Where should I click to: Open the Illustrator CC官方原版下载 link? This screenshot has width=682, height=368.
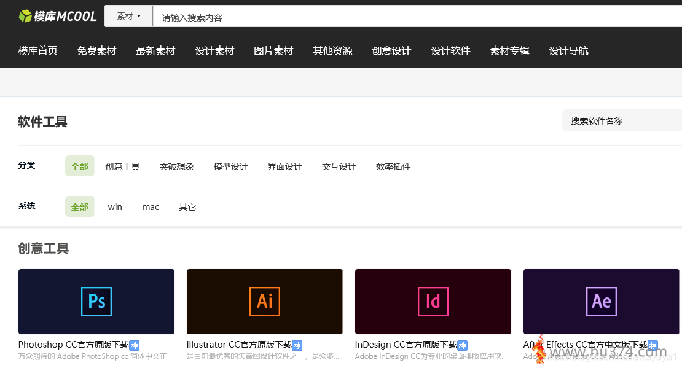(x=239, y=345)
